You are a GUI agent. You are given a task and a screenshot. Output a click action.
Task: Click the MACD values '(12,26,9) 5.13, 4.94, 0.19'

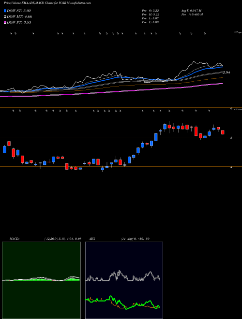tap(62, 239)
